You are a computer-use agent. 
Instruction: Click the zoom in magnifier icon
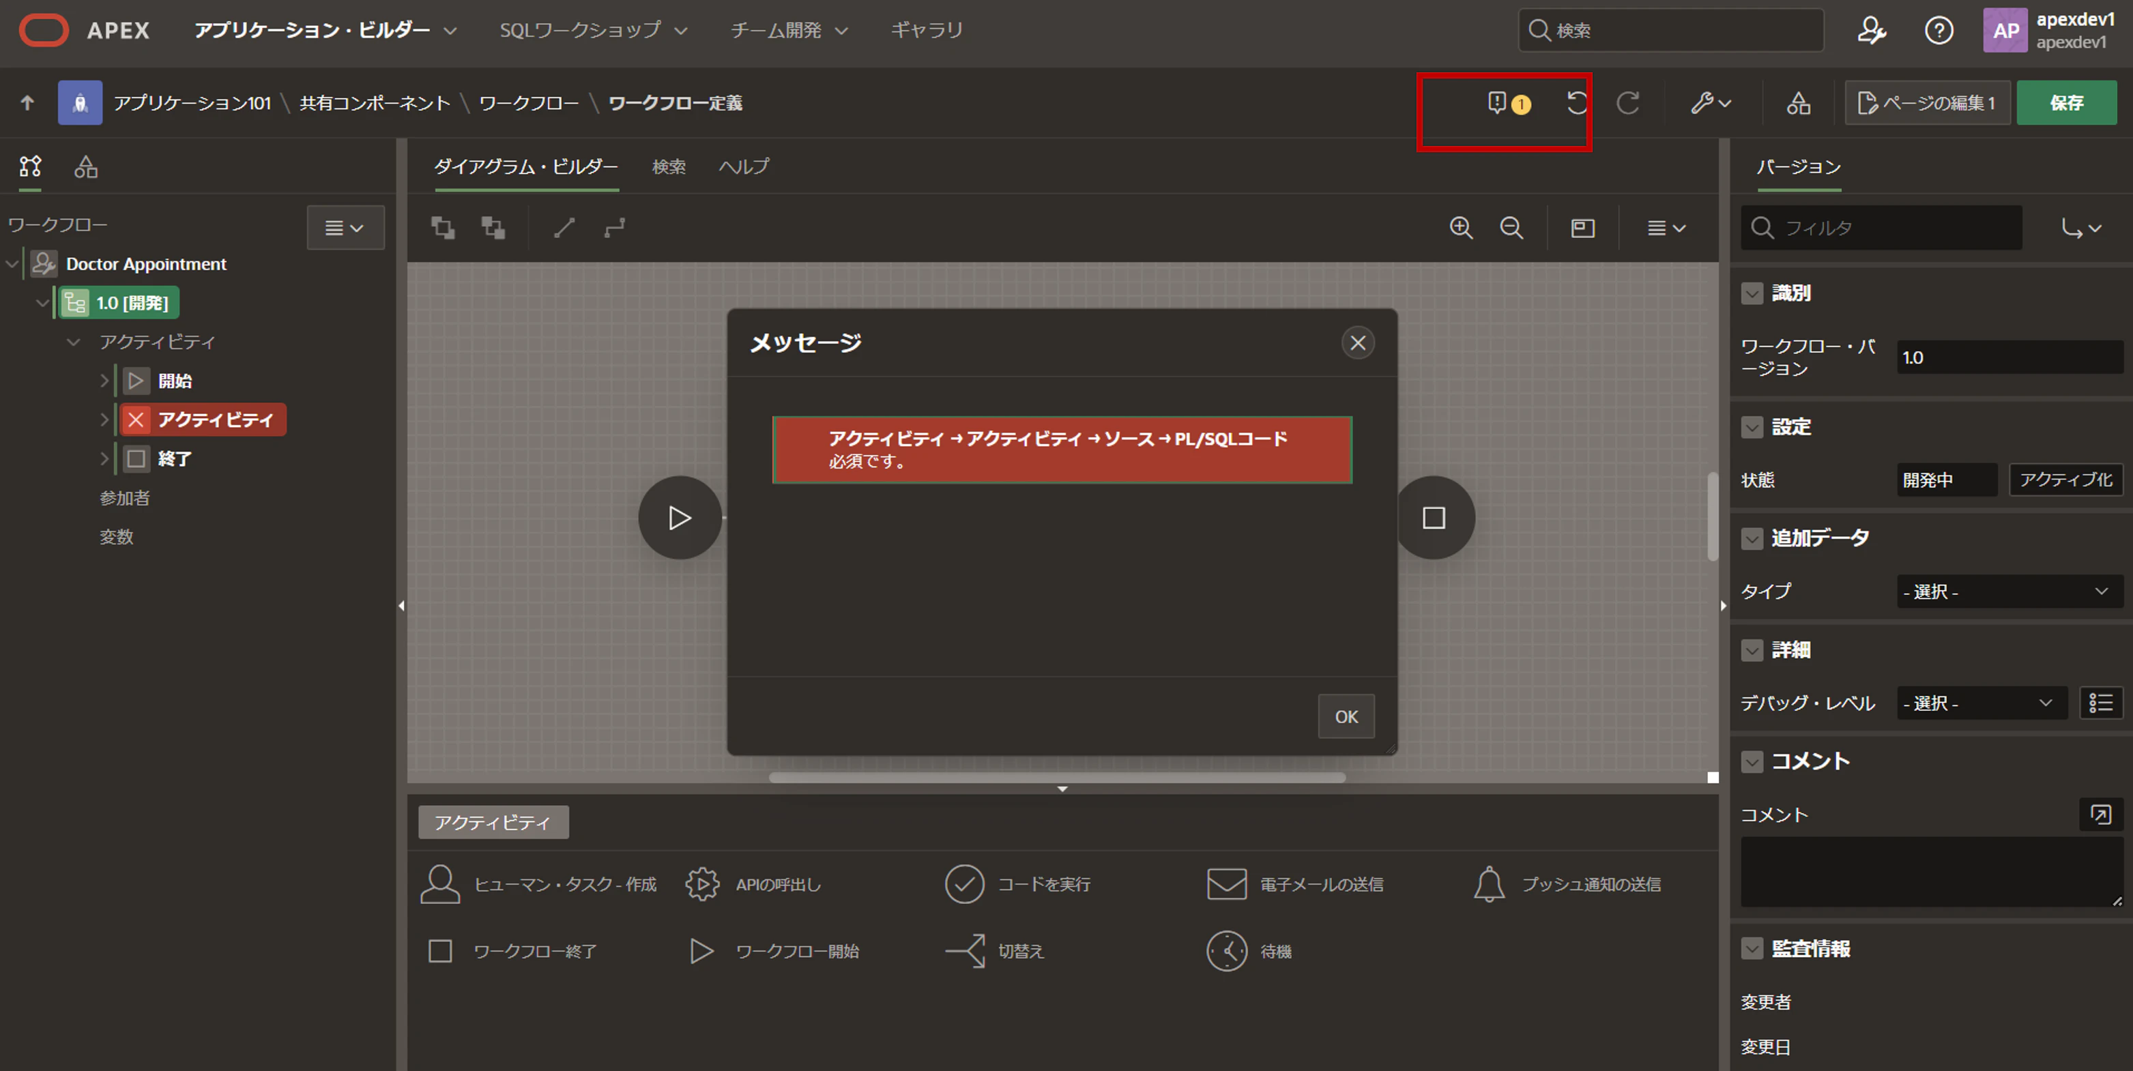[x=1461, y=228]
